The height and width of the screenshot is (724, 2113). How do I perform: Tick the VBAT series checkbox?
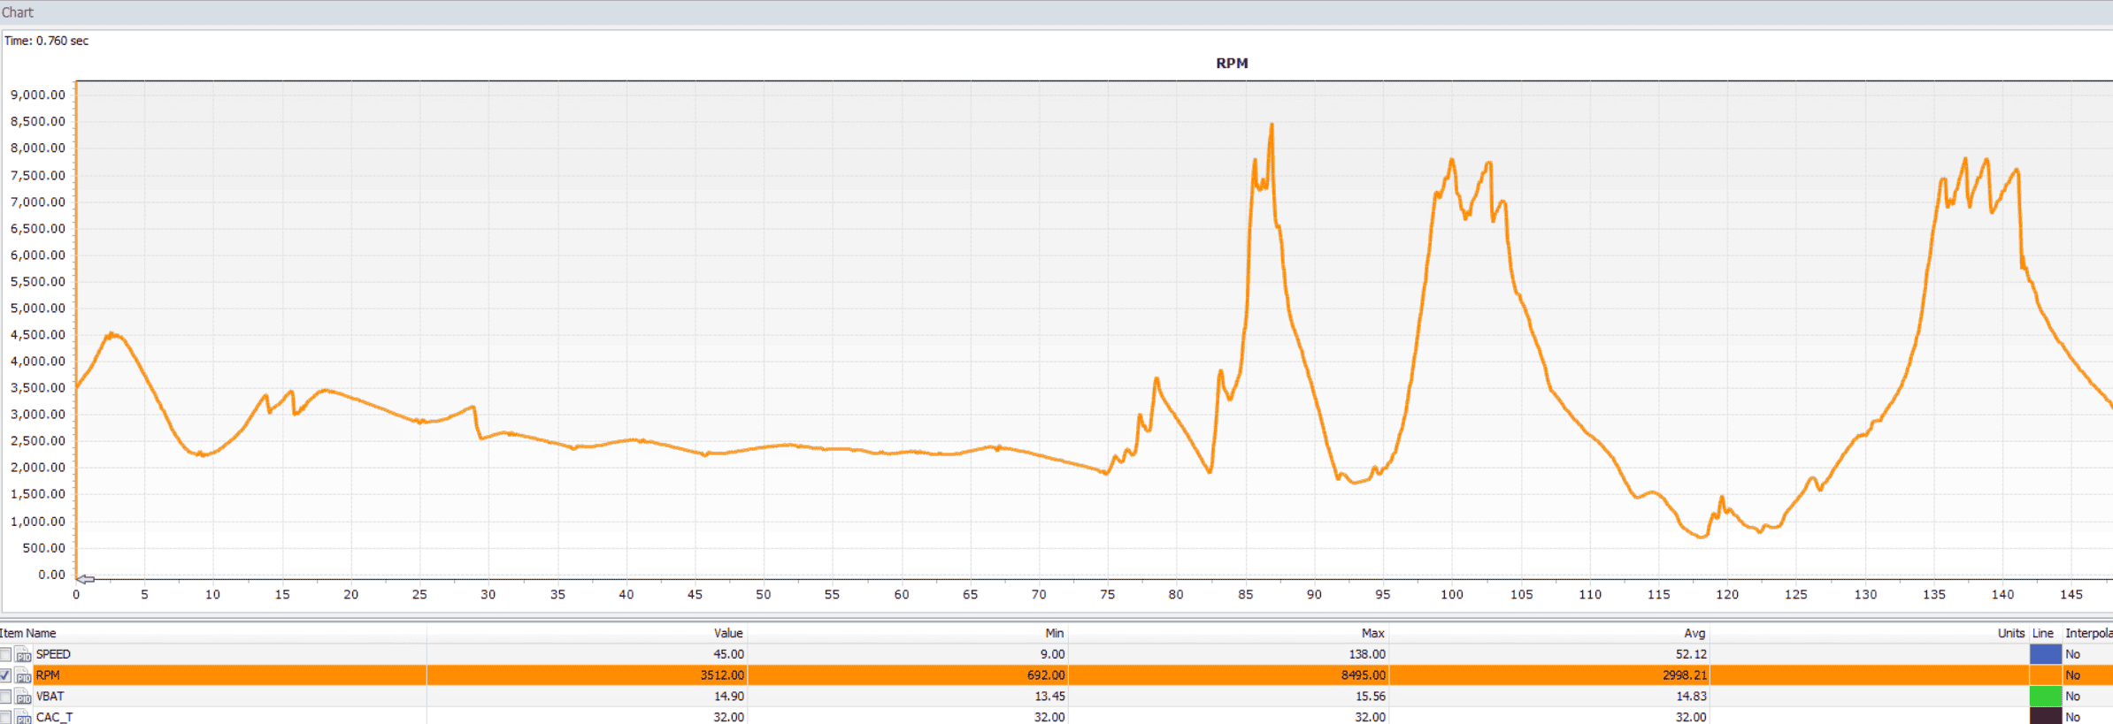tap(5, 697)
